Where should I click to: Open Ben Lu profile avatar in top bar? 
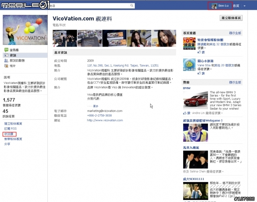[214, 6]
